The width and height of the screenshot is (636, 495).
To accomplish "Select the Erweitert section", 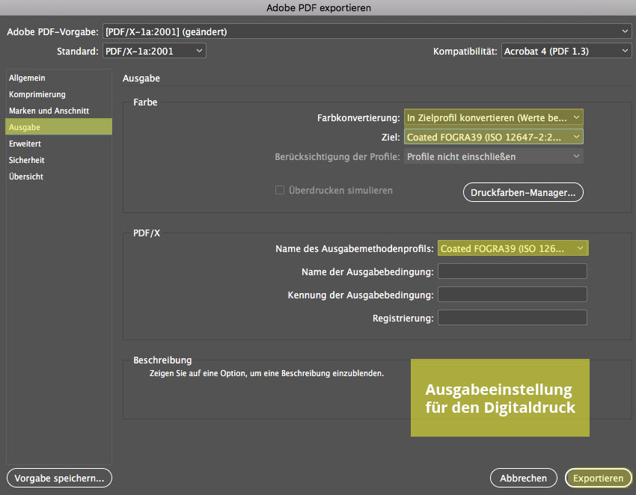I will tap(59, 144).
